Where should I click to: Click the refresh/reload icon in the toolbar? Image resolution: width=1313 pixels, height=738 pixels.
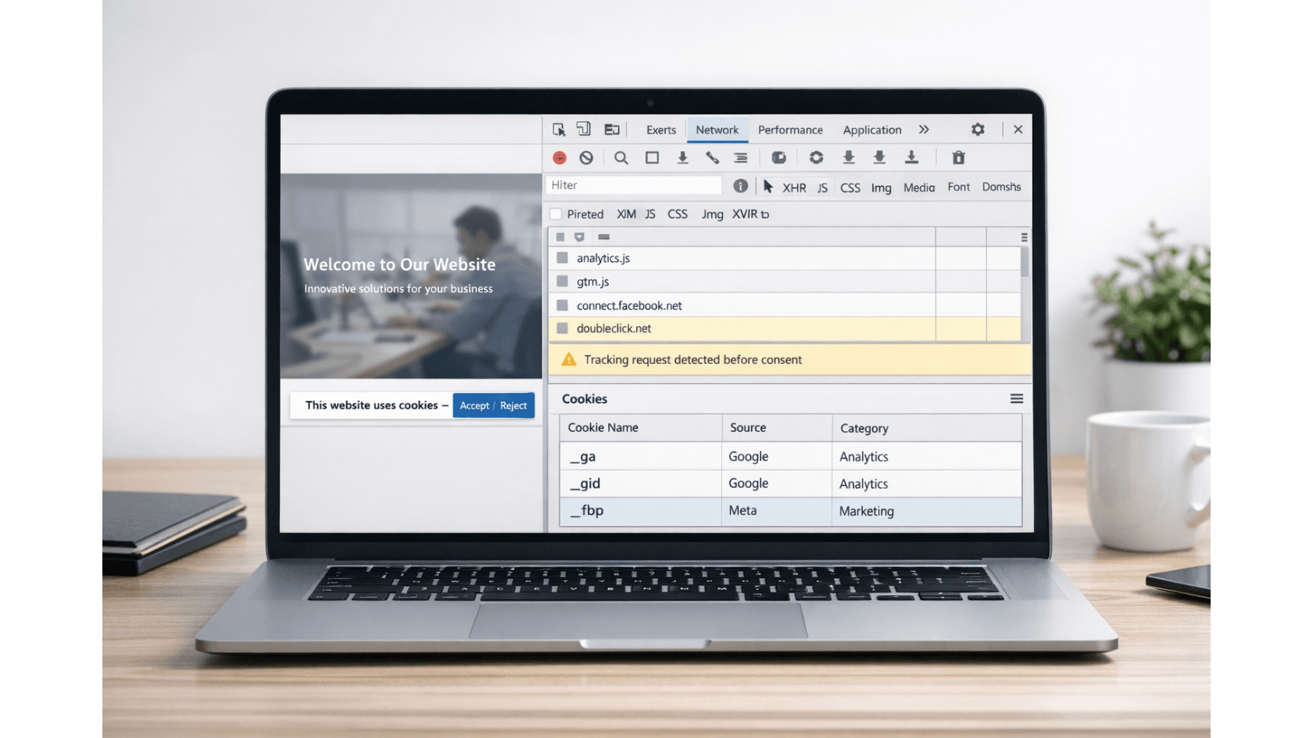(x=816, y=158)
